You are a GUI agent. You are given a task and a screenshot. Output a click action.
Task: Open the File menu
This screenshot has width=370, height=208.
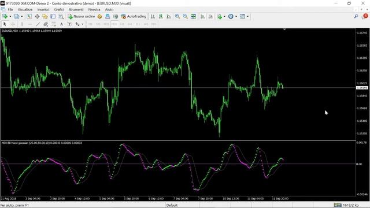pyautogui.click(x=10, y=9)
